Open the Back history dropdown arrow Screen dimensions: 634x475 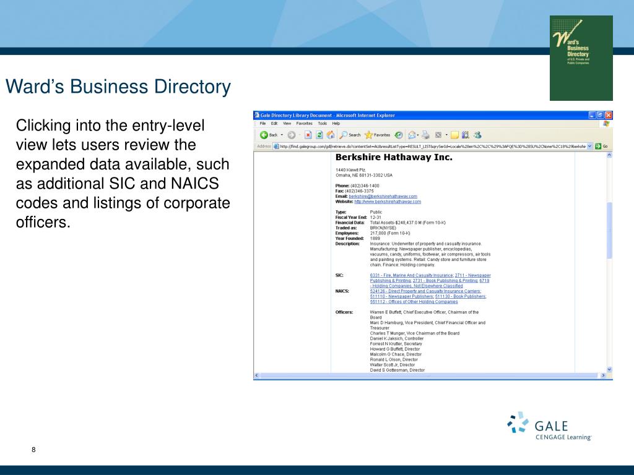point(282,135)
